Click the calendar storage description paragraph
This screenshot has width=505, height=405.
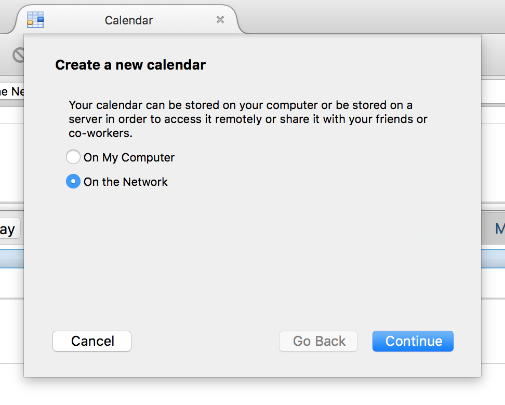point(248,119)
